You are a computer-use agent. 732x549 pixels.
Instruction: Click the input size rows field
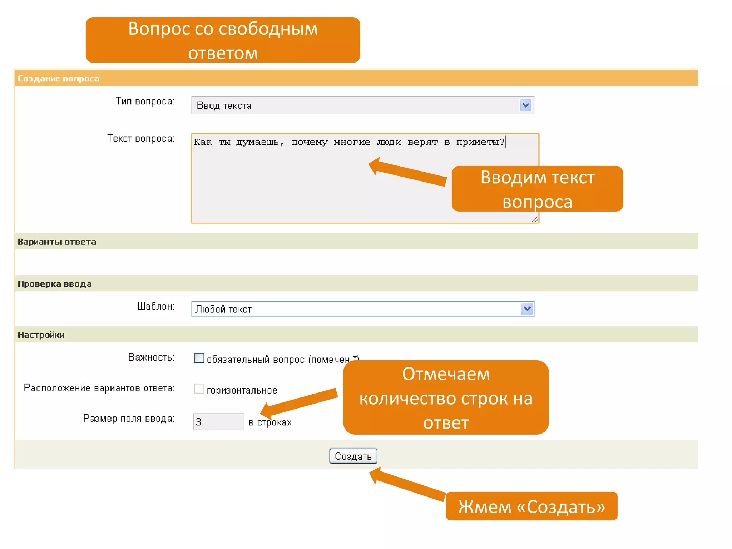218,422
